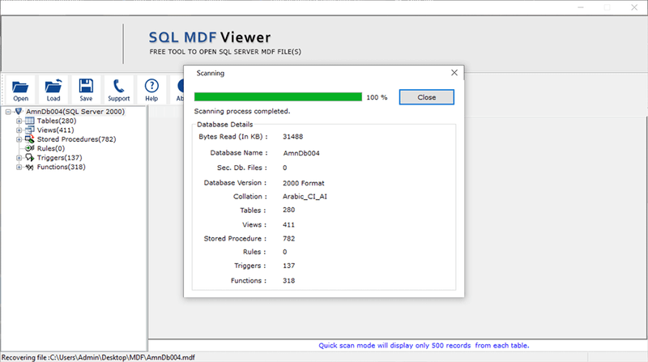This screenshot has height=362, width=648.
Task: Click the Functions icon in tree
Action: [x=29, y=167]
